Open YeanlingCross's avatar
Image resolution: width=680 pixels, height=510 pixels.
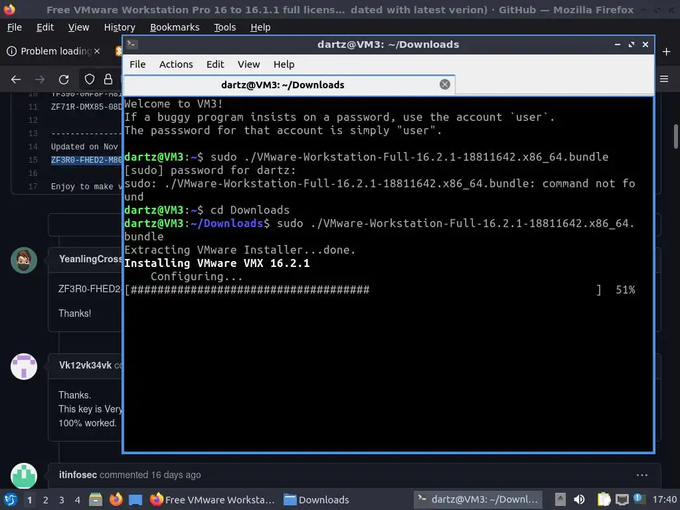coord(24,260)
